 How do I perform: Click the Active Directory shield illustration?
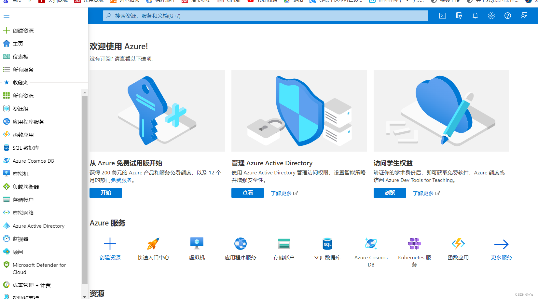pyautogui.click(x=299, y=111)
